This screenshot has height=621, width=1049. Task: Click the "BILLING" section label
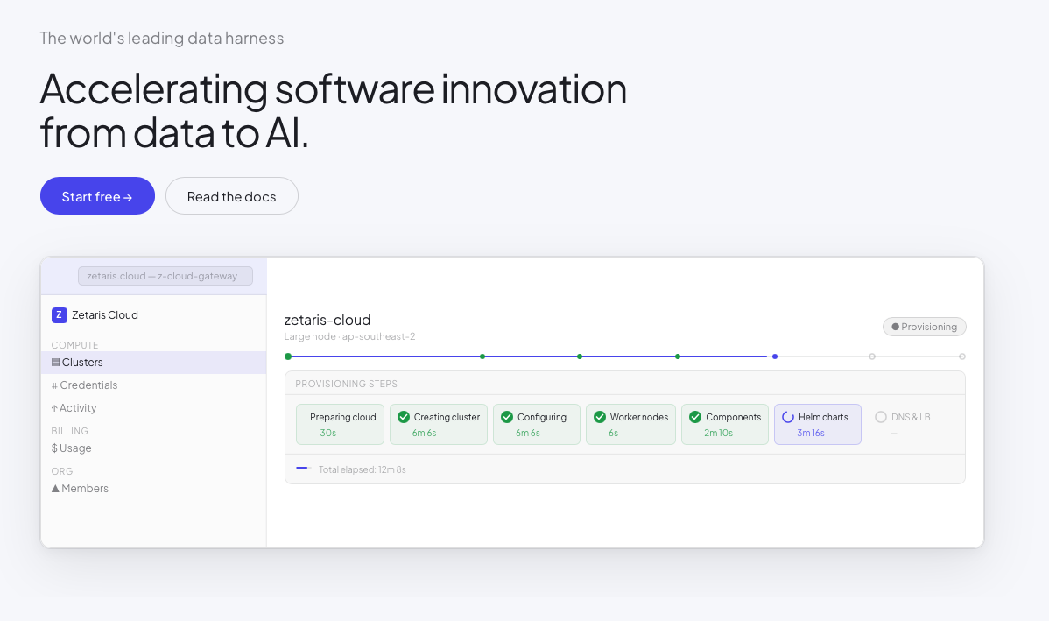tap(69, 431)
